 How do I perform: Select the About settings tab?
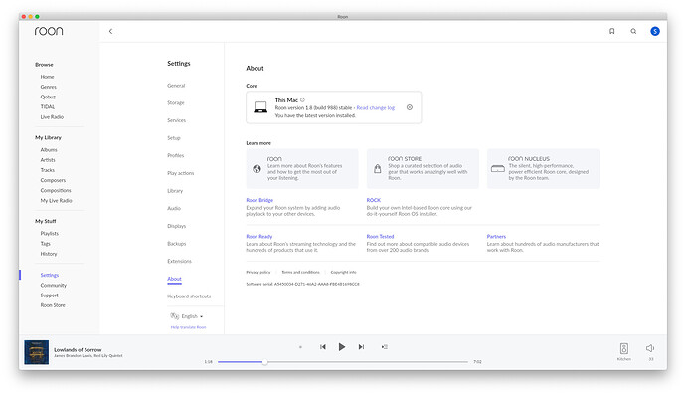[174, 279]
